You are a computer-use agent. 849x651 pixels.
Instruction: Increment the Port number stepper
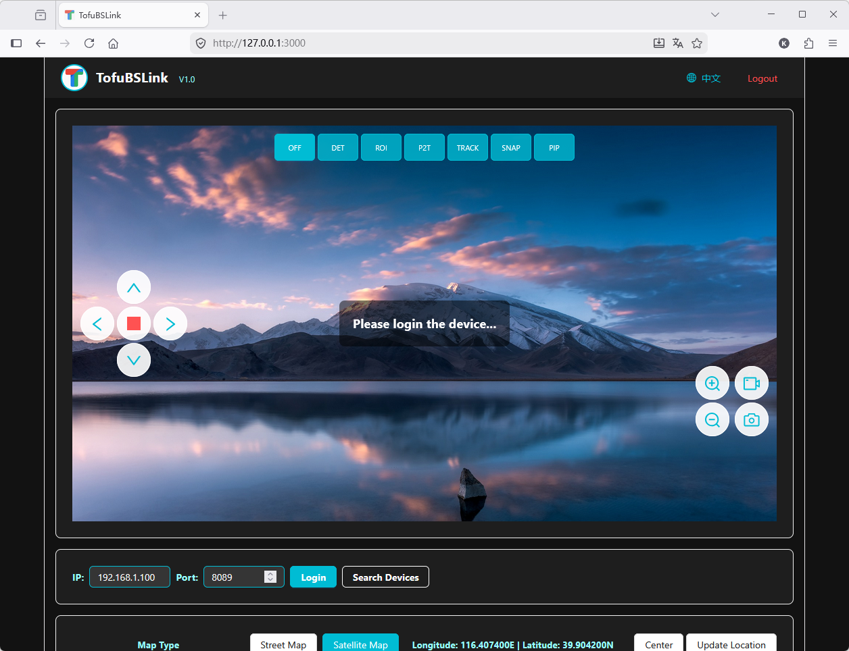(270, 573)
